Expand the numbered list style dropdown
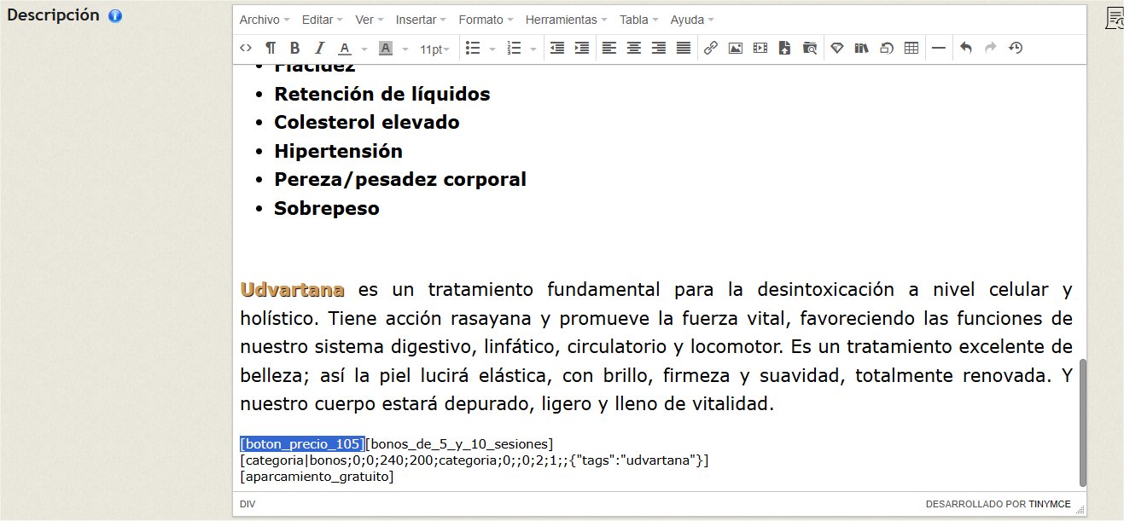Viewport: 1124px width, 521px height. coord(533,49)
